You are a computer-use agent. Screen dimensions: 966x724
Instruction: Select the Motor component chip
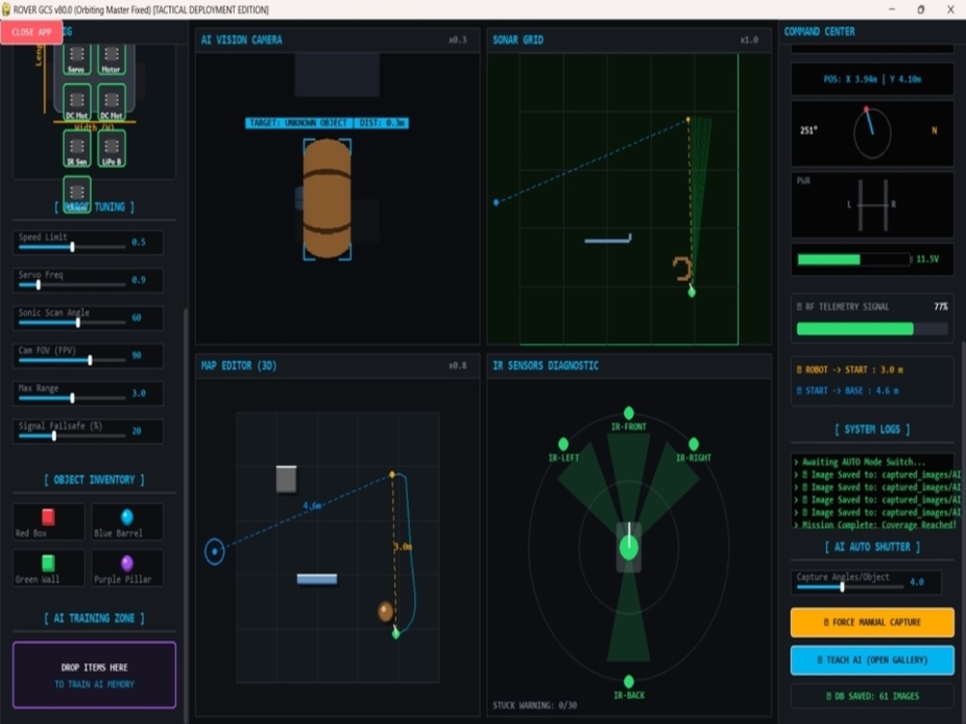click(x=111, y=59)
